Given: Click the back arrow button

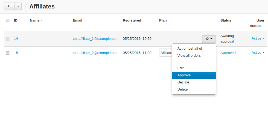Looking at the screenshot, I should [x=9, y=6].
